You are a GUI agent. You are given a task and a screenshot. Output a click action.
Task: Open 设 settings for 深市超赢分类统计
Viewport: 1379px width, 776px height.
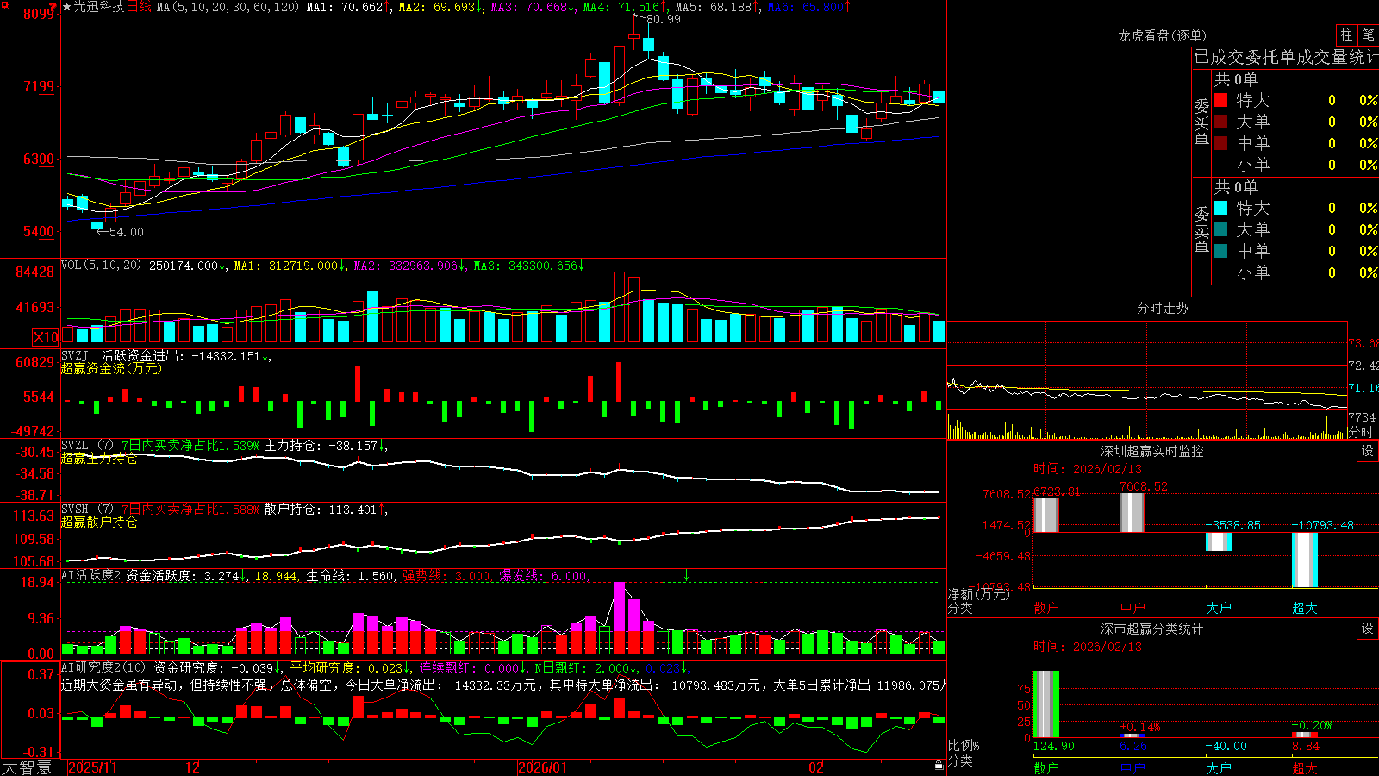1368,629
